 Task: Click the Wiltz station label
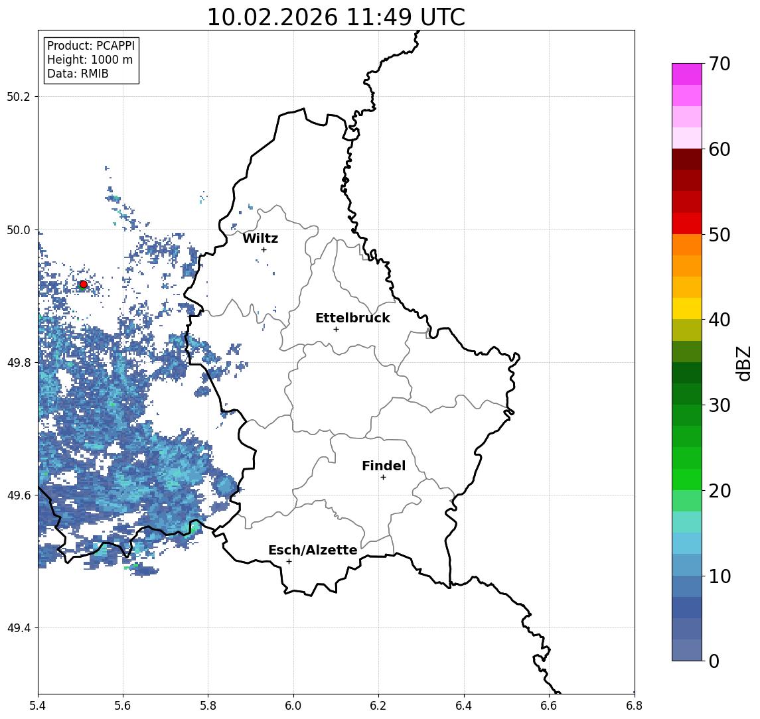pos(260,238)
